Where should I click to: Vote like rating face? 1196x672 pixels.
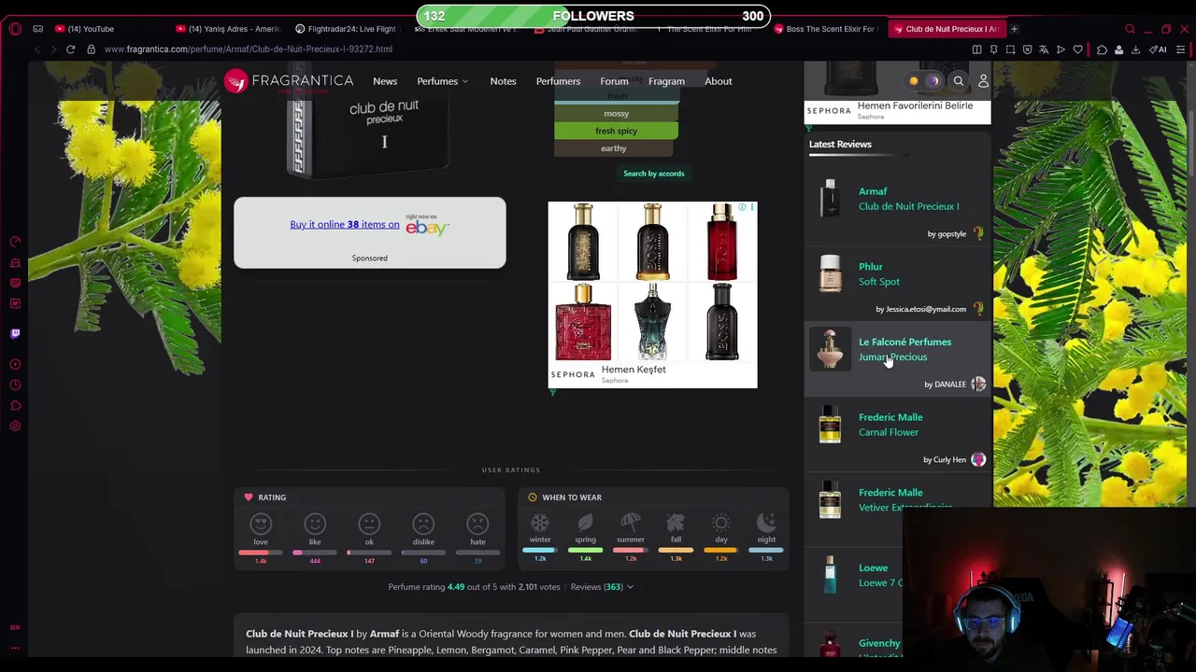click(x=315, y=524)
